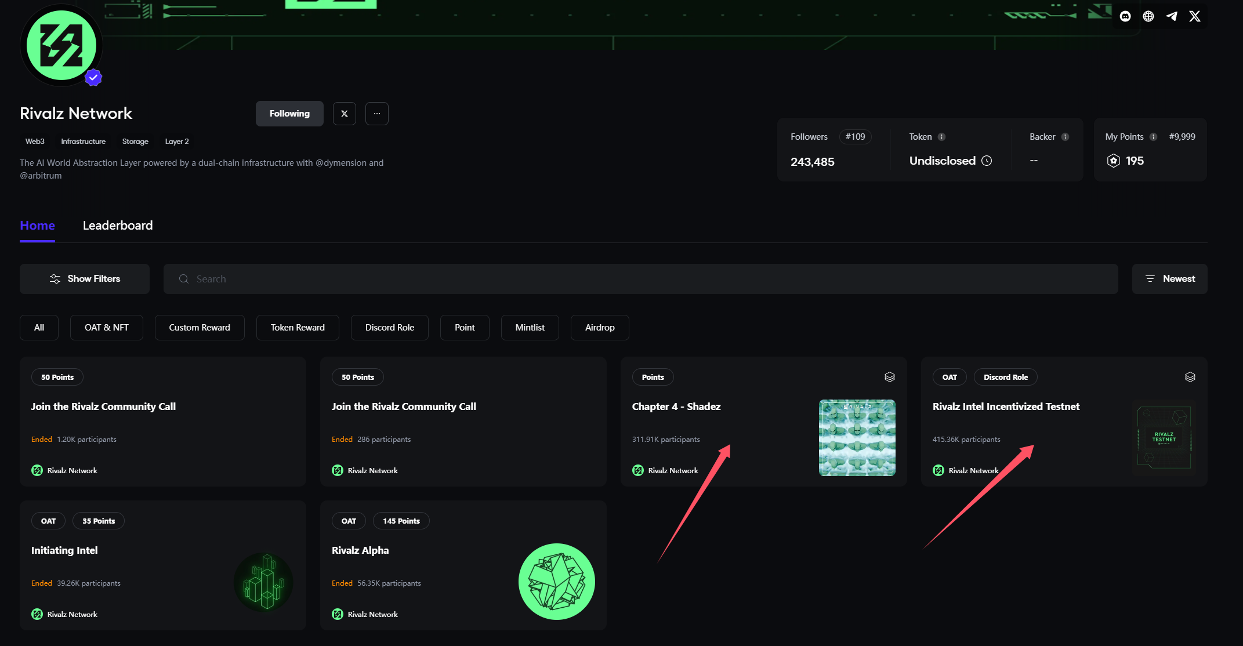Open the Join the Rivalz Community Call card with 286 participants
Screen dimensions: 1243x646
[463, 422]
